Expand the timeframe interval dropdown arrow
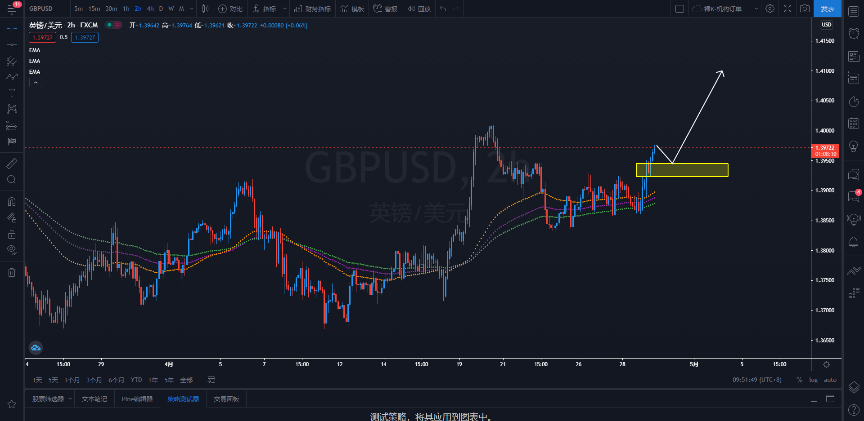 pos(192,9)
